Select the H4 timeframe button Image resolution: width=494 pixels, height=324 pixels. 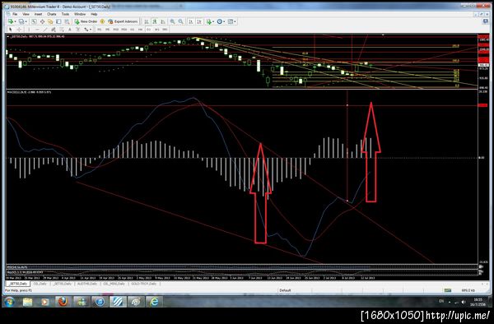click(141, 30)
